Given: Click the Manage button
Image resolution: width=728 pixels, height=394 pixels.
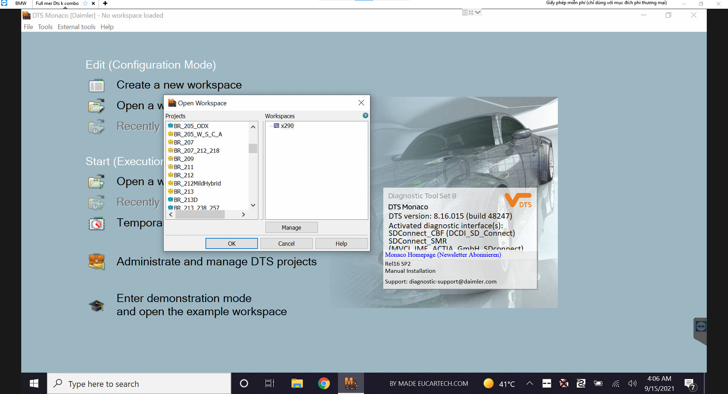Looking at the screenshot, I should click(291, 228).
